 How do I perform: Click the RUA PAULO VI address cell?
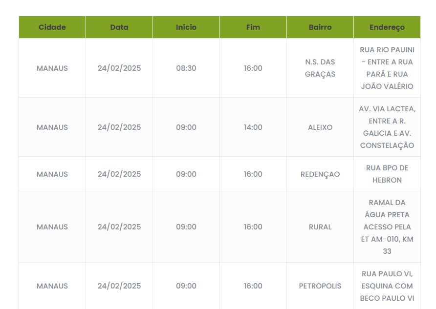387,286
